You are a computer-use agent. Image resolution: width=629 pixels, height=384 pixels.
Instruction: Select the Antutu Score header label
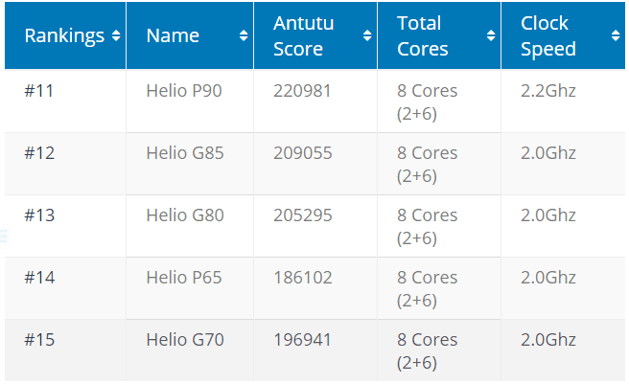tap(304, 36)
